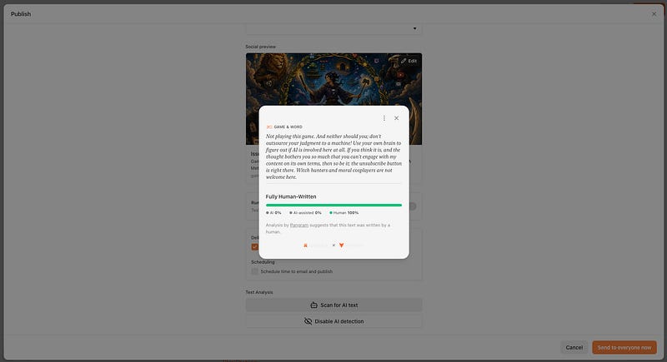This screenshot has height=362, width=667.
Task: Open the dropdown above Social preview
Action: 333,28
